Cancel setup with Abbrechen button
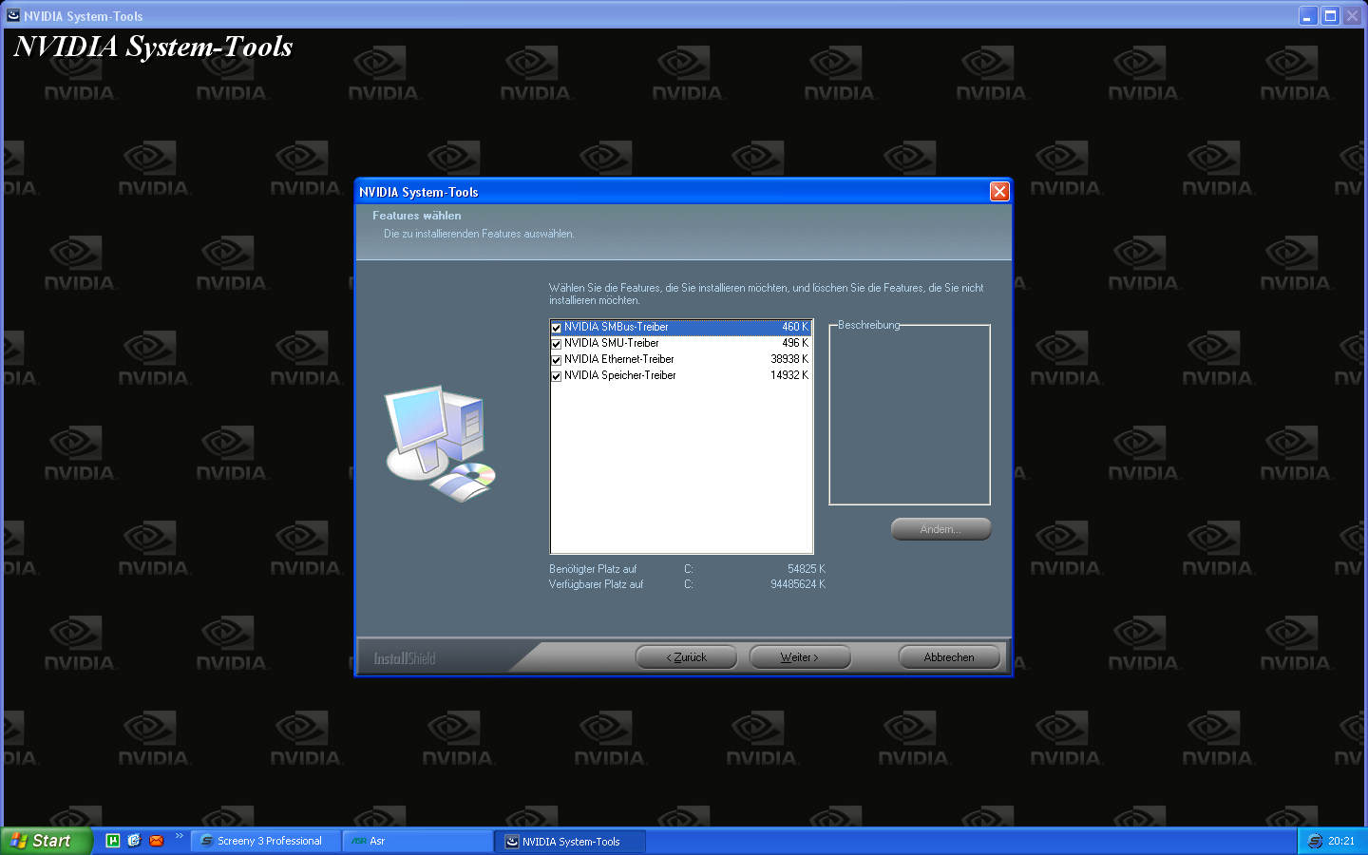Image resolution: width=1368 pixels, height=855 pixels. tap(949, 657)
